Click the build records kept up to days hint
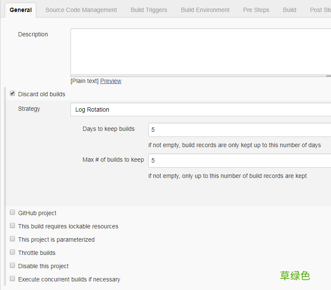The width and height of the screenshot is (331, 290). 234,145
